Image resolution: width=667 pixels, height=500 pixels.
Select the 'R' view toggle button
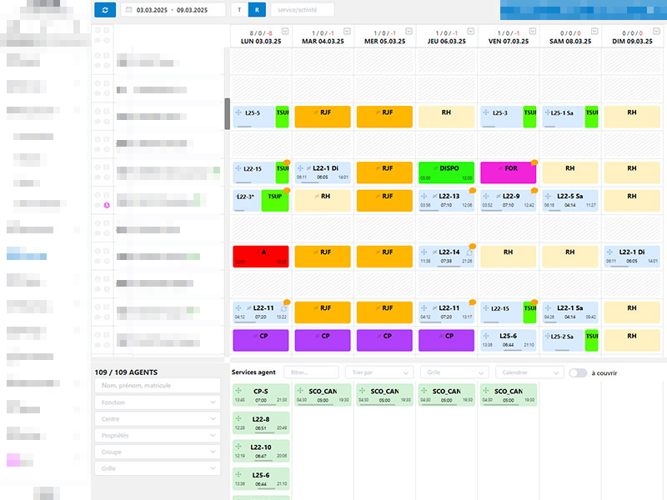click(258, 10)
